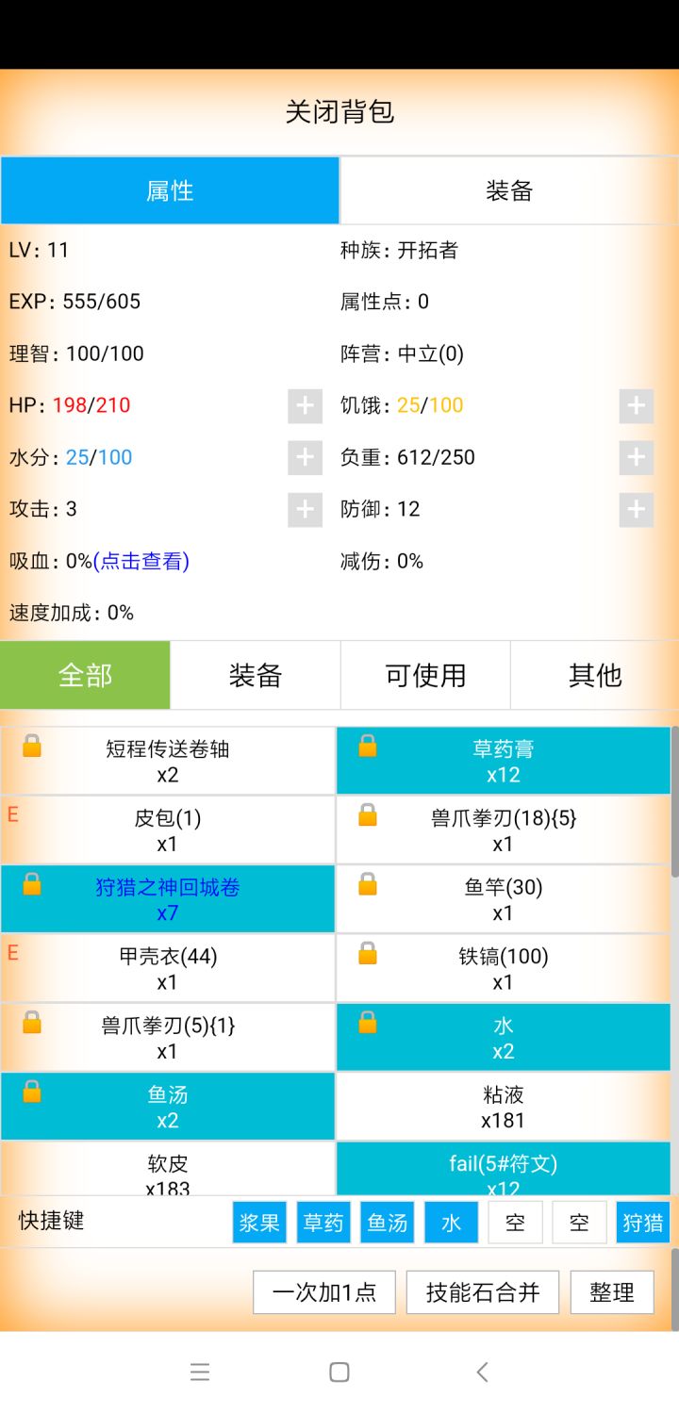The height and width of the screenshot is (1413, 679).
Task: Tap the lock icon on 短程传送卷轴
Action: tap(32, 747)
